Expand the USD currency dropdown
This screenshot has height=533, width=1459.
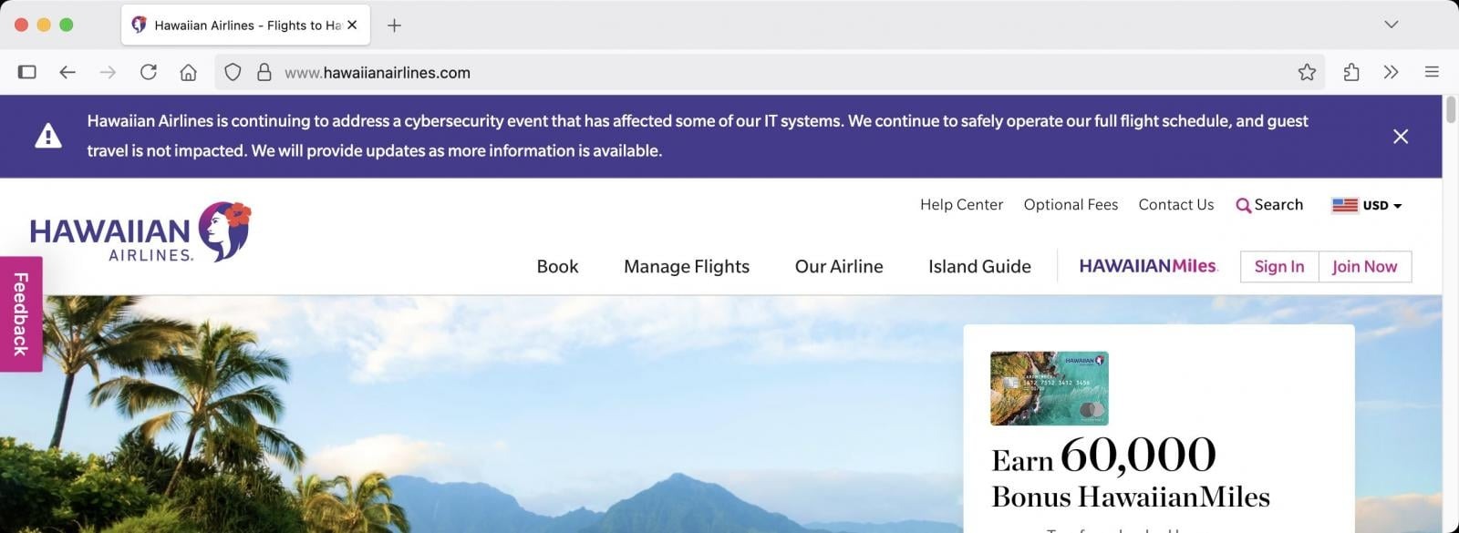(x=1367, y=206)
